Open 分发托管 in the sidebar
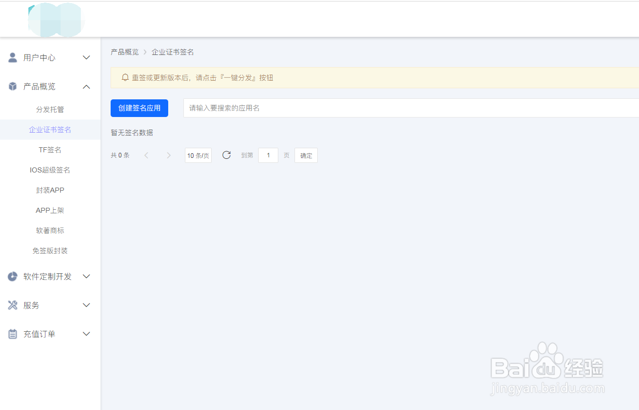Viewport: 639px width, 410px height. pyautogui.click(x=50, y=109)
